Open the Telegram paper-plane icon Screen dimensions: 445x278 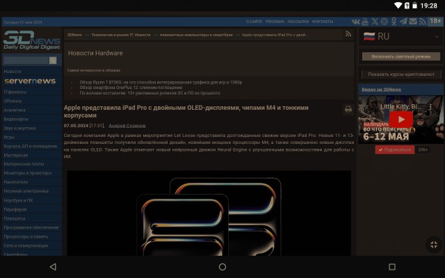tap(403, 22)
